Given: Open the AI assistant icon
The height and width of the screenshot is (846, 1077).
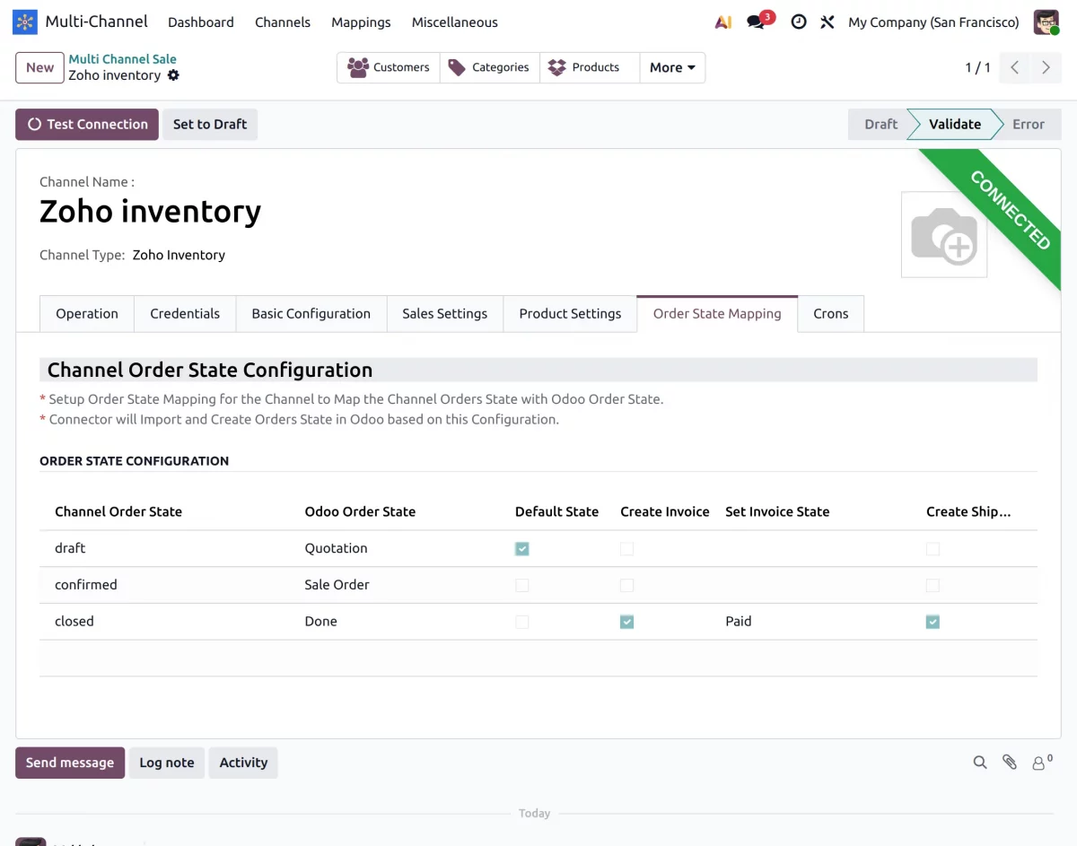Looking at the screenshot, I should [x=723, y=22].
